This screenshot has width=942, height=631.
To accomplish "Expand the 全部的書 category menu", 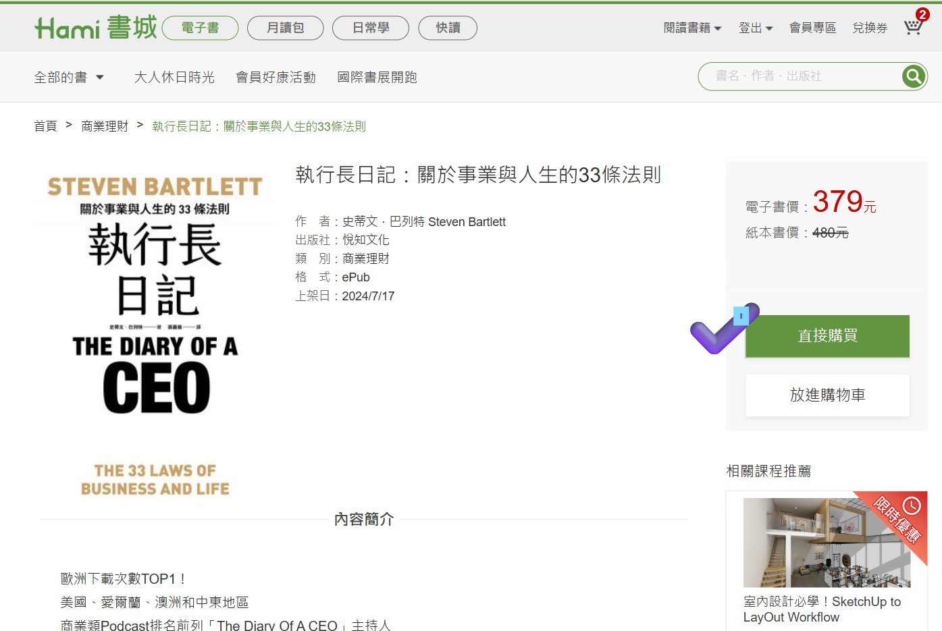I will coord(69,78).
